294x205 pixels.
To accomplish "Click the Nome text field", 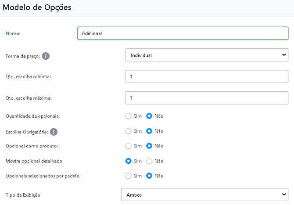I will pos(183,33).
